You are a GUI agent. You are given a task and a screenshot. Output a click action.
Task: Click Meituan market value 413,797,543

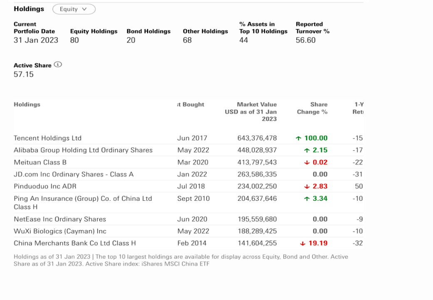(x=257, y=162)
